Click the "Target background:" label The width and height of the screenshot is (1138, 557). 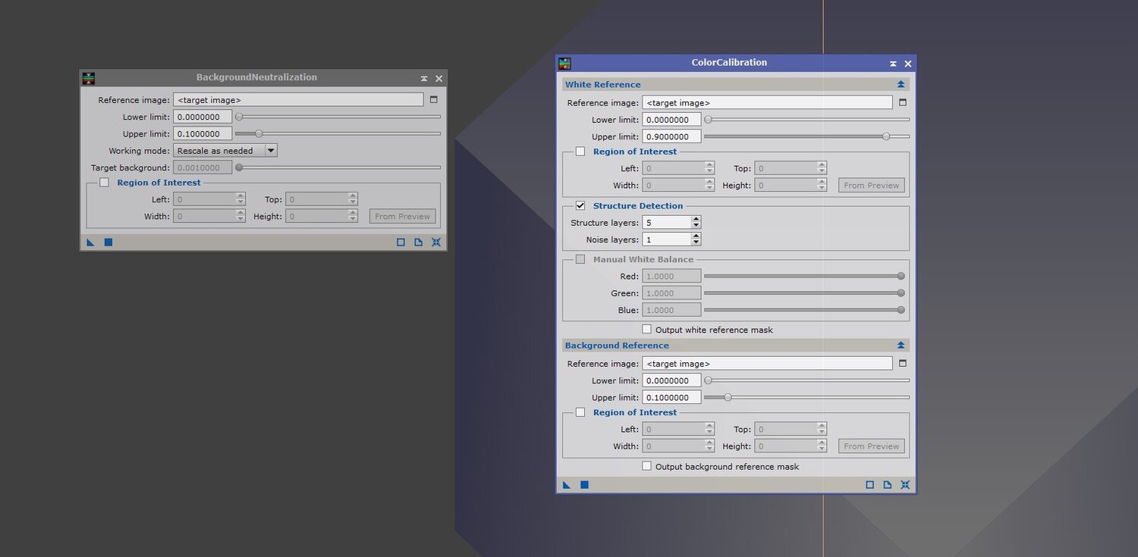[x=130, y=167]
